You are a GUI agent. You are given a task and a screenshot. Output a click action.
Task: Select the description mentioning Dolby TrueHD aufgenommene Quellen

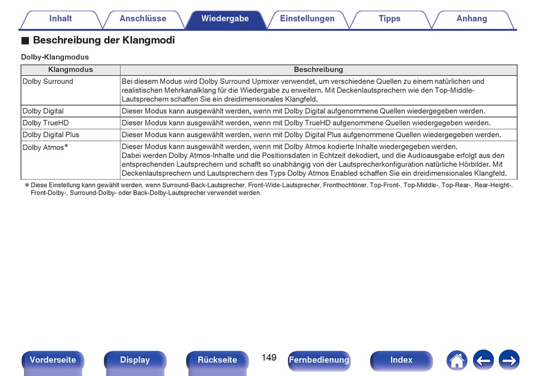(306, 123)
